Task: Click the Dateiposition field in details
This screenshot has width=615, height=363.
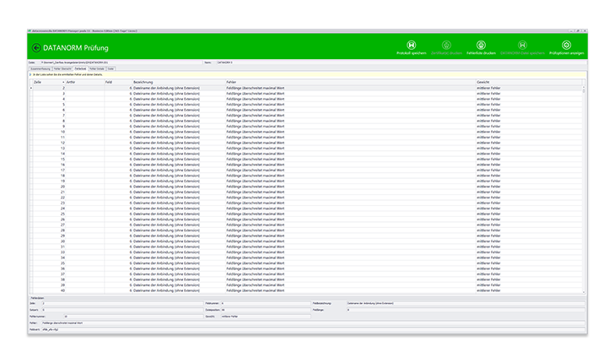Action: [x=266, y=310]
